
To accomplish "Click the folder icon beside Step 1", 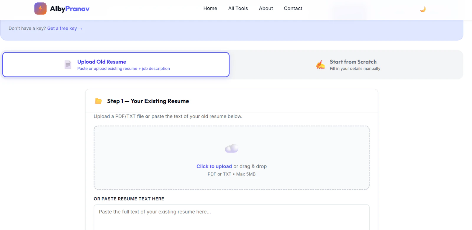I will [x=99, y=101].
